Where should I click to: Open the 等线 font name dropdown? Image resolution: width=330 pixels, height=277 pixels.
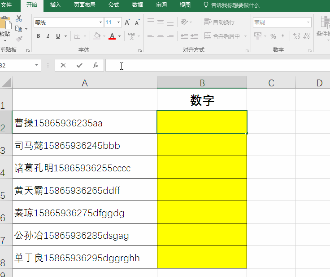click(x=100, y=22)
